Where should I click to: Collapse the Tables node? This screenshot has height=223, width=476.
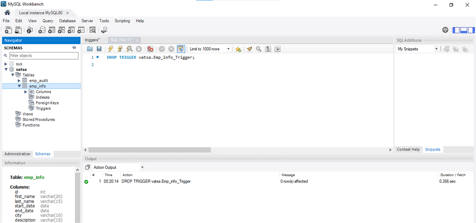[13, 75]
